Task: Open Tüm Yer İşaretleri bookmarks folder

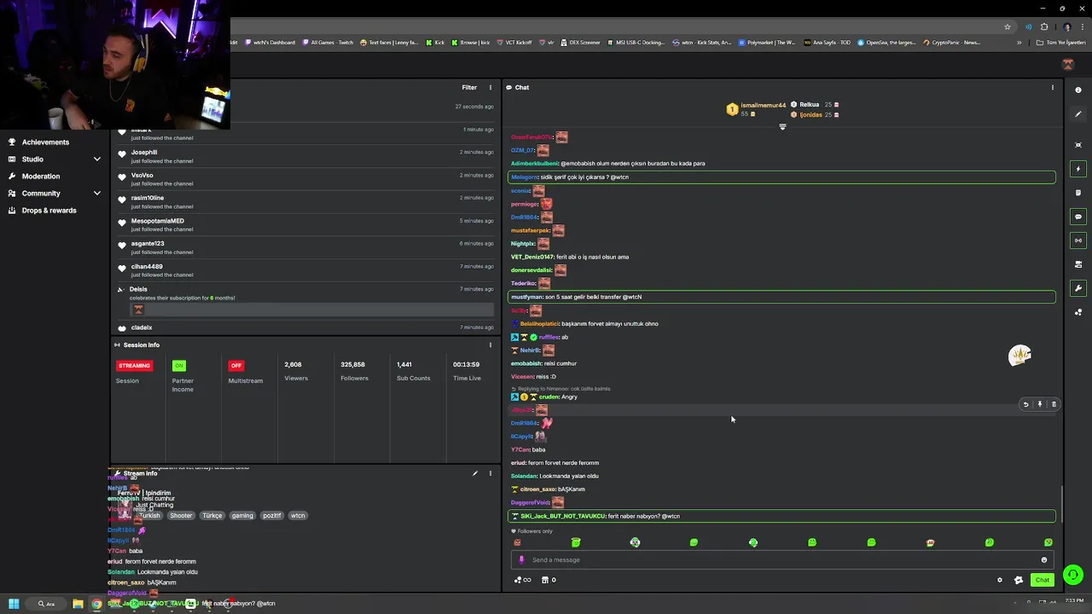Action: [1061, 42]
